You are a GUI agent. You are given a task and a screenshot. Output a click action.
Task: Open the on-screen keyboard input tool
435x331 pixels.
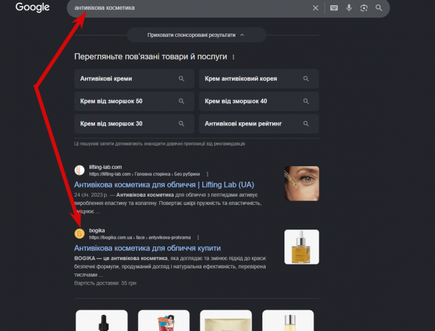click(334, 8)
